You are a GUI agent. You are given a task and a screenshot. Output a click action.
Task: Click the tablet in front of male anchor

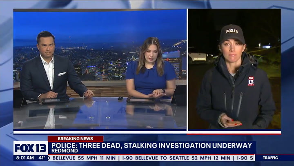click(56, 100)
